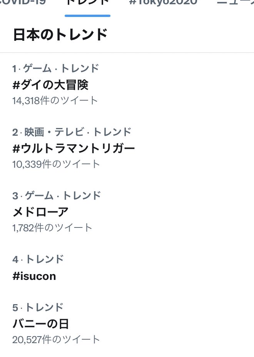Open the #ウルトラマントリガー trend
The height and width of the screenshot is (357, 254).
(74, 148)
